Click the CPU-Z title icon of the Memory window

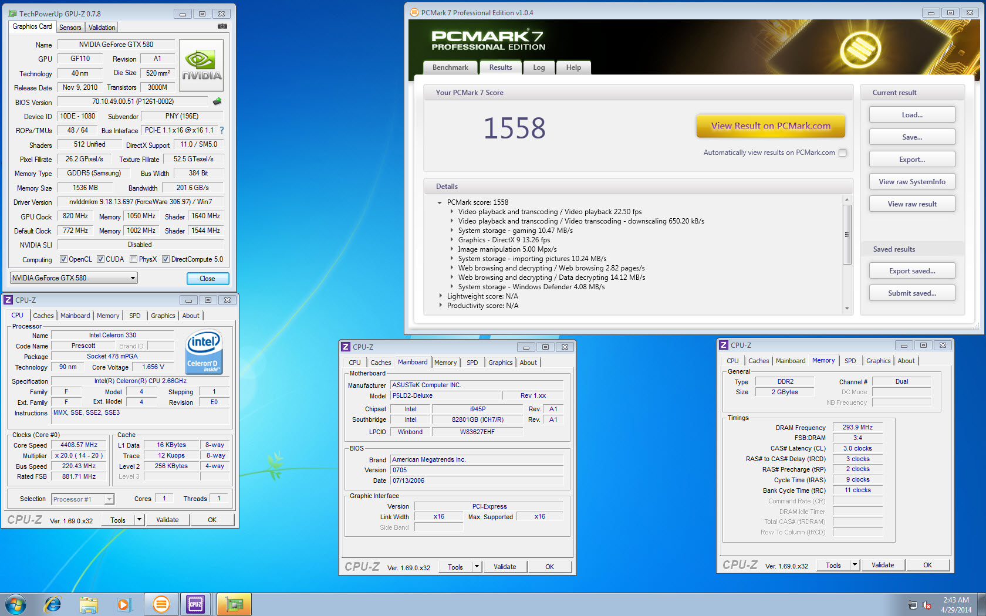(724, 345)
